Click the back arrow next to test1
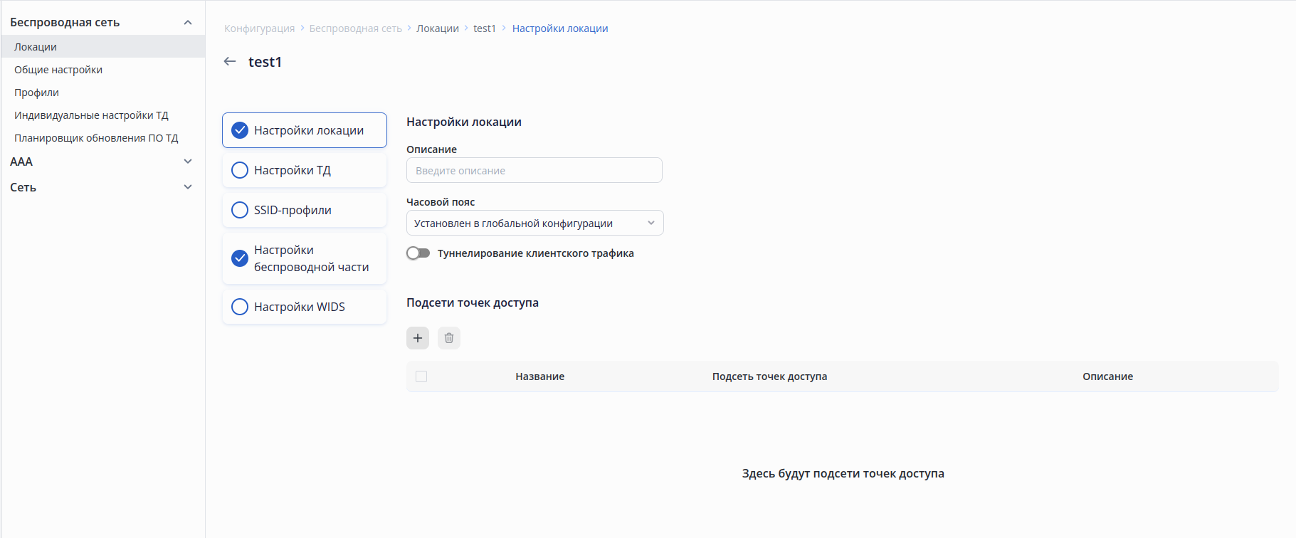1296x538 pixels. coord(230,62)
